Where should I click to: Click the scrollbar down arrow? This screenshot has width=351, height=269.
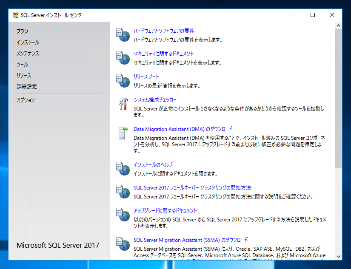click(x=338, y=257)
